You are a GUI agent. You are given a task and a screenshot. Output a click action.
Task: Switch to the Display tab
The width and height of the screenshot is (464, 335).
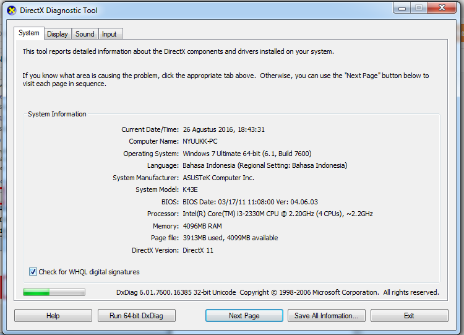point(58,34)
